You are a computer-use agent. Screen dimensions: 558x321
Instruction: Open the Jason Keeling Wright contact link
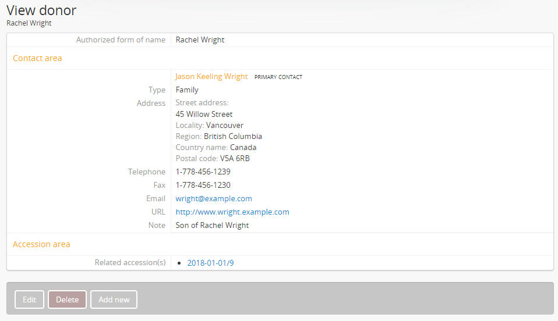(x=211, y=77)
